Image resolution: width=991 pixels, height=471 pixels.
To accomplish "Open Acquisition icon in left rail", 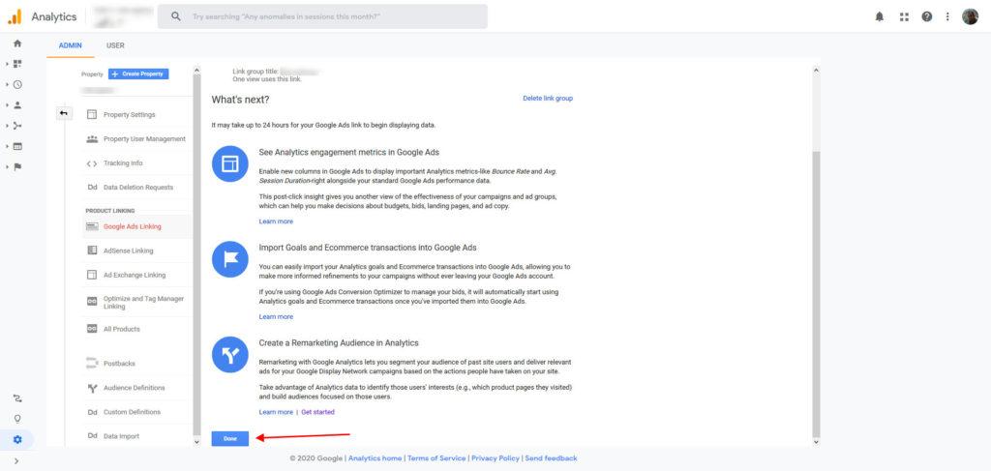I will coord(17,126).
